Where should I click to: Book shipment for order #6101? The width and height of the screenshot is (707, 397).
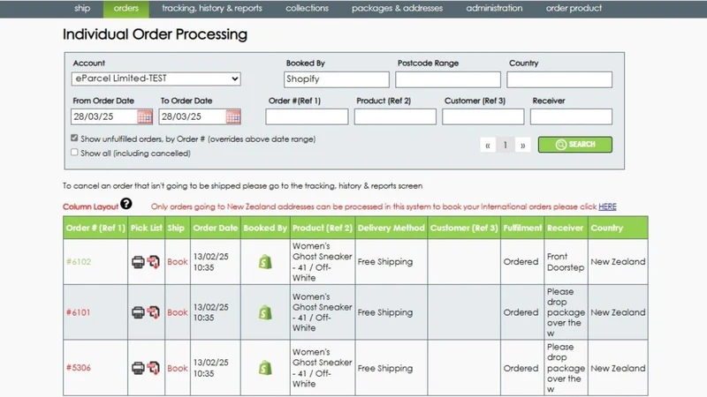pyautogui.click(x=178, y=312)
